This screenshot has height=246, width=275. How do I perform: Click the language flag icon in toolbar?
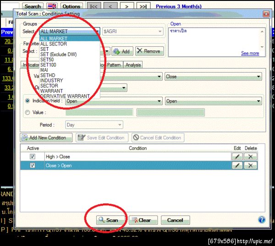tap(52, 6)
